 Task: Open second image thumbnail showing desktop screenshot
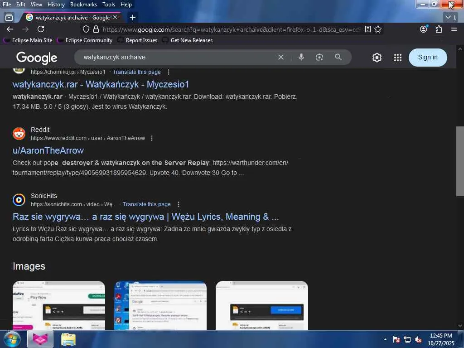[x=160, y=305]
